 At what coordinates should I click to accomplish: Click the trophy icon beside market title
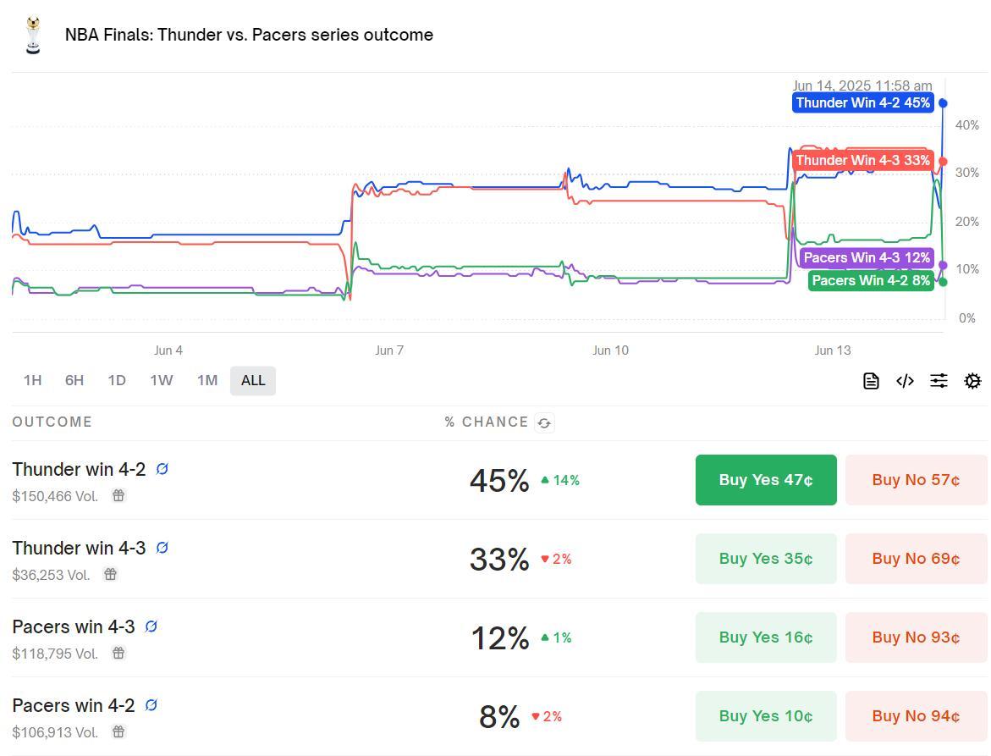pos(33,35)
